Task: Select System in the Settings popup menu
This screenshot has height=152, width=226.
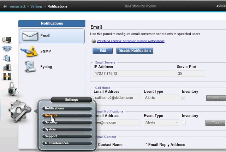Action: coord(67,129)
